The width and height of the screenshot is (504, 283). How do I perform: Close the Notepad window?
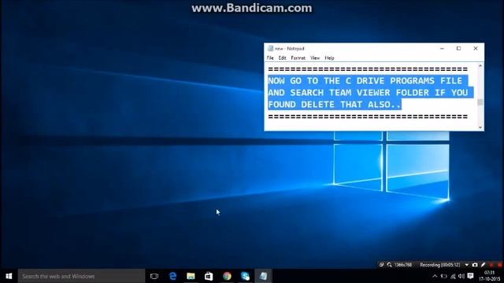(476, 49)
